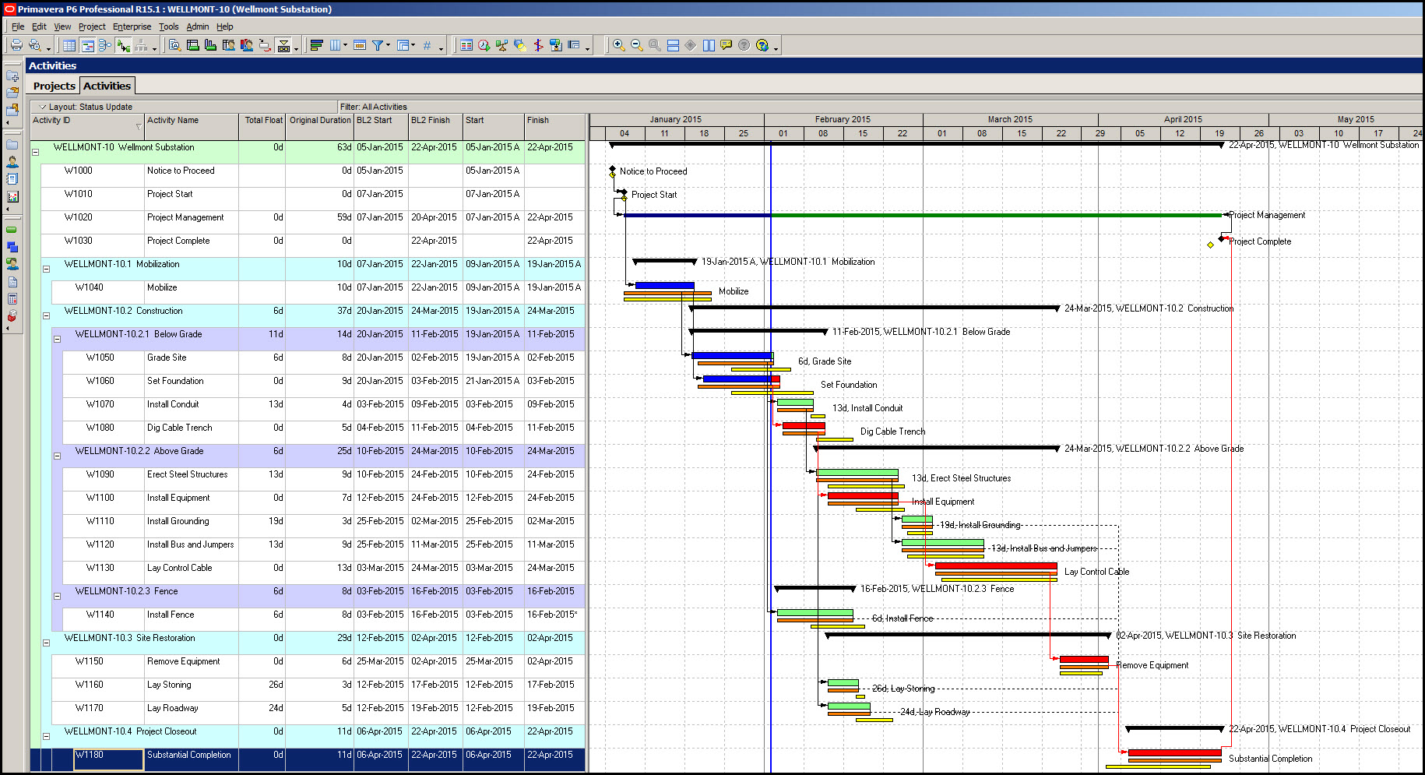Open the Expenses calculator icon in sidebar

[12, 299]
